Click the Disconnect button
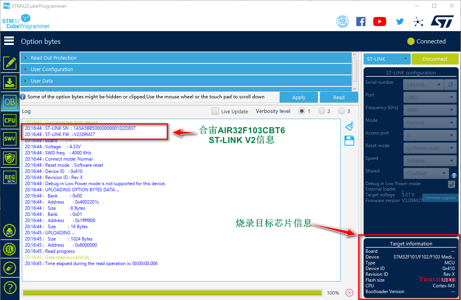 point(435,59)
